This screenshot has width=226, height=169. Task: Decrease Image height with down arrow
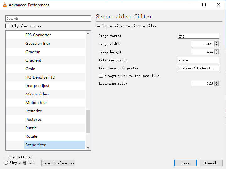point(217,53)
